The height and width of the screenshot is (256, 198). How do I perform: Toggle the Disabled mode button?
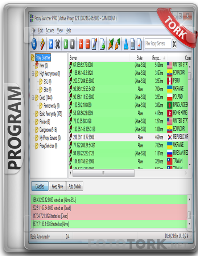(x=40, y=186)
